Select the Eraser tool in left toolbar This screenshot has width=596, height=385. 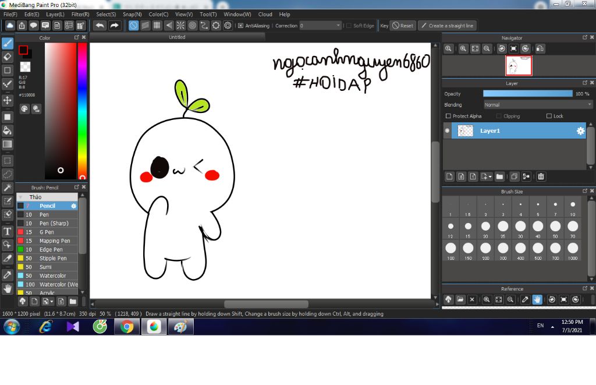point(8,56)
